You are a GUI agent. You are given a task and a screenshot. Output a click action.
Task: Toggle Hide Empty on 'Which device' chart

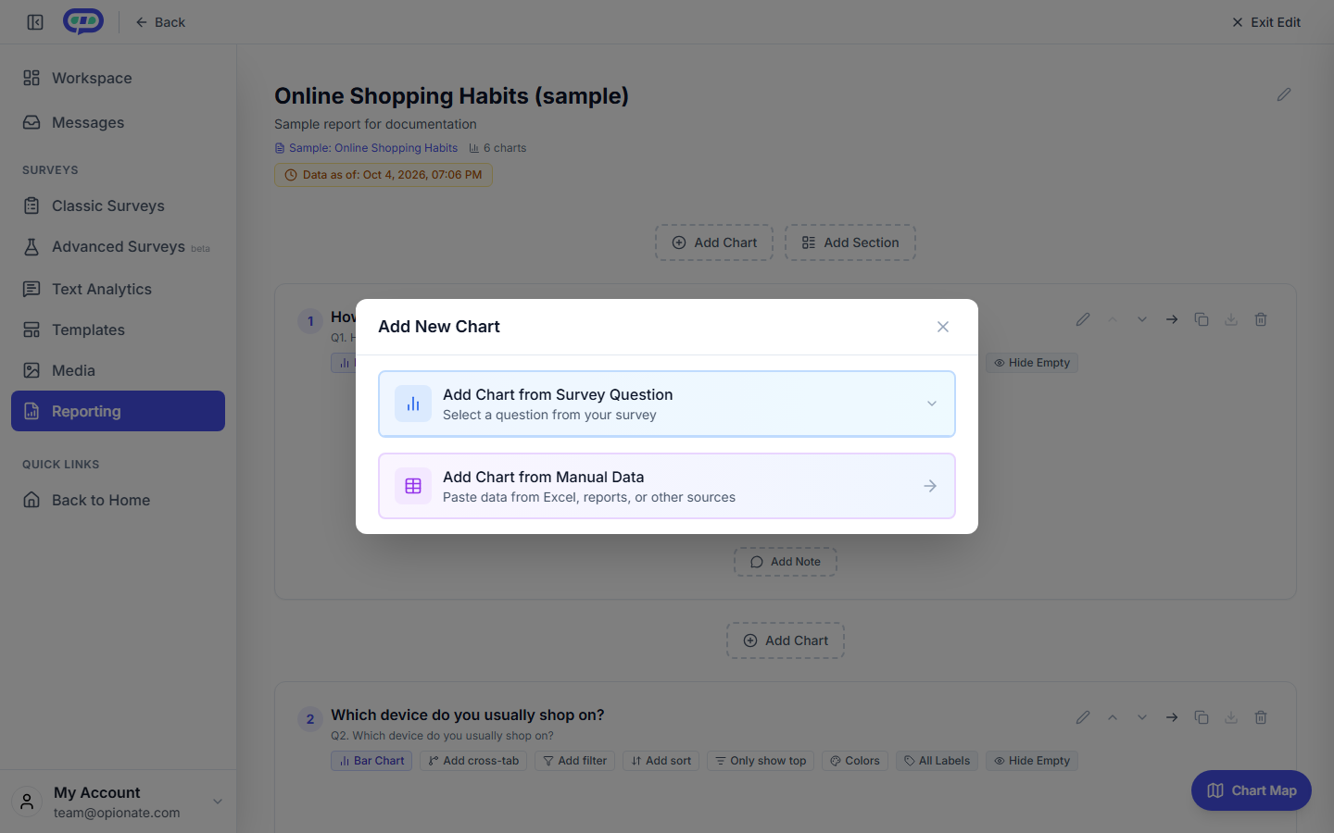[x=1032, y=761]
